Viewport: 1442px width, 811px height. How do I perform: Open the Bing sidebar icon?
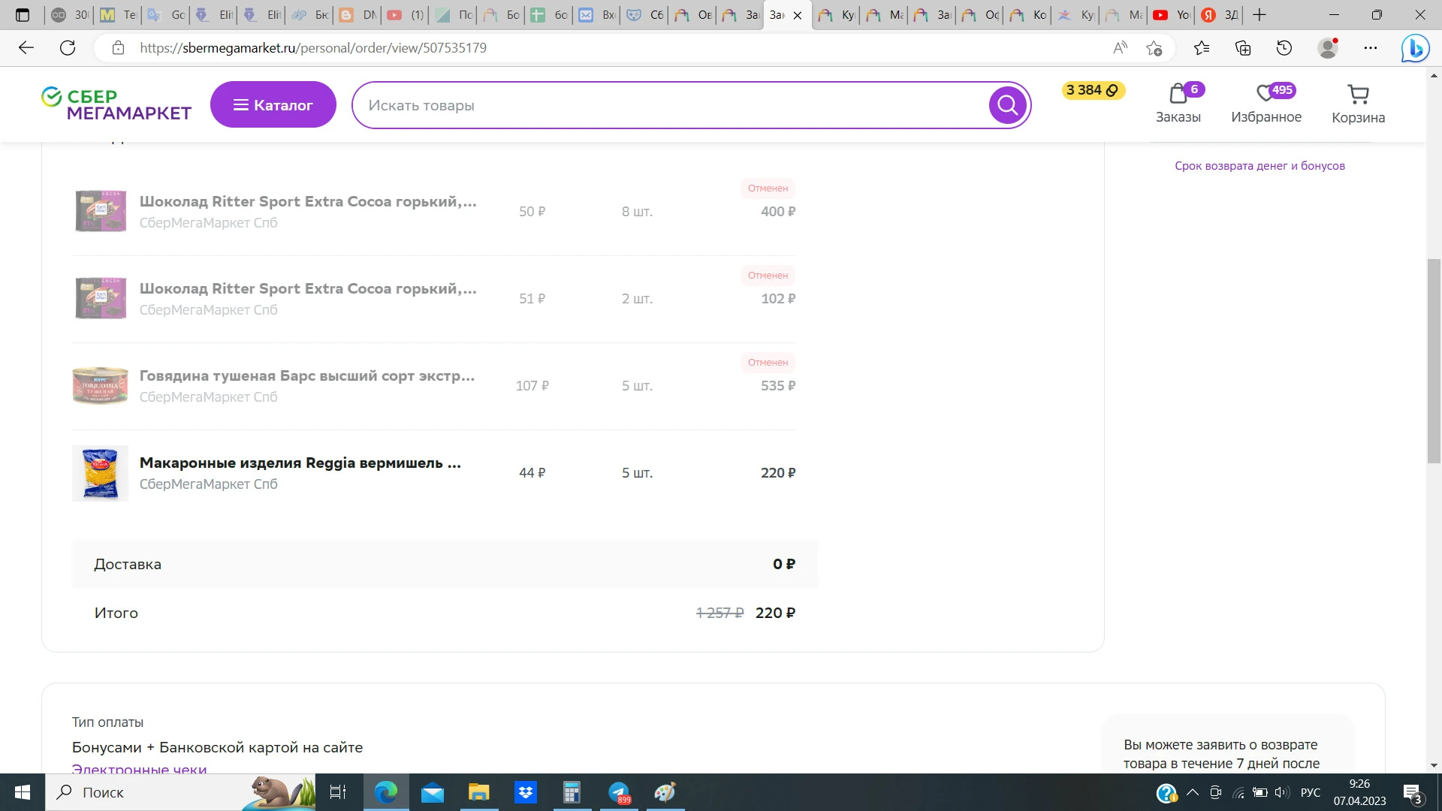1415,49
